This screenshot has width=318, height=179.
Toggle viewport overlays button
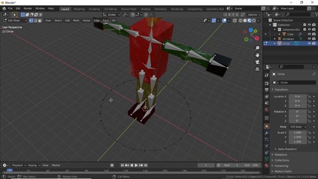coord(224,20)
